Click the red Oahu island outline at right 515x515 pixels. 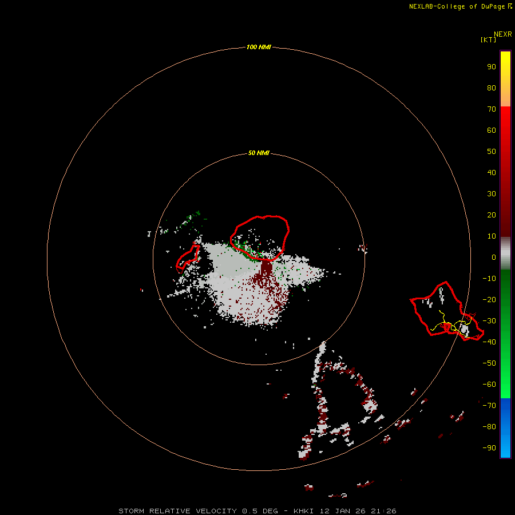(x=447, y=311)
